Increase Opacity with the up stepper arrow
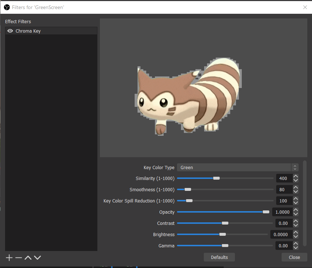 pos(296,210)
